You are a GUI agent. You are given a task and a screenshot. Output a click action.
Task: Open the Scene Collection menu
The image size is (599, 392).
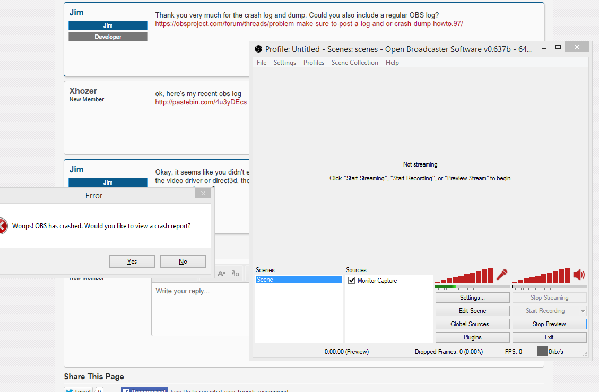pos(355,62)
